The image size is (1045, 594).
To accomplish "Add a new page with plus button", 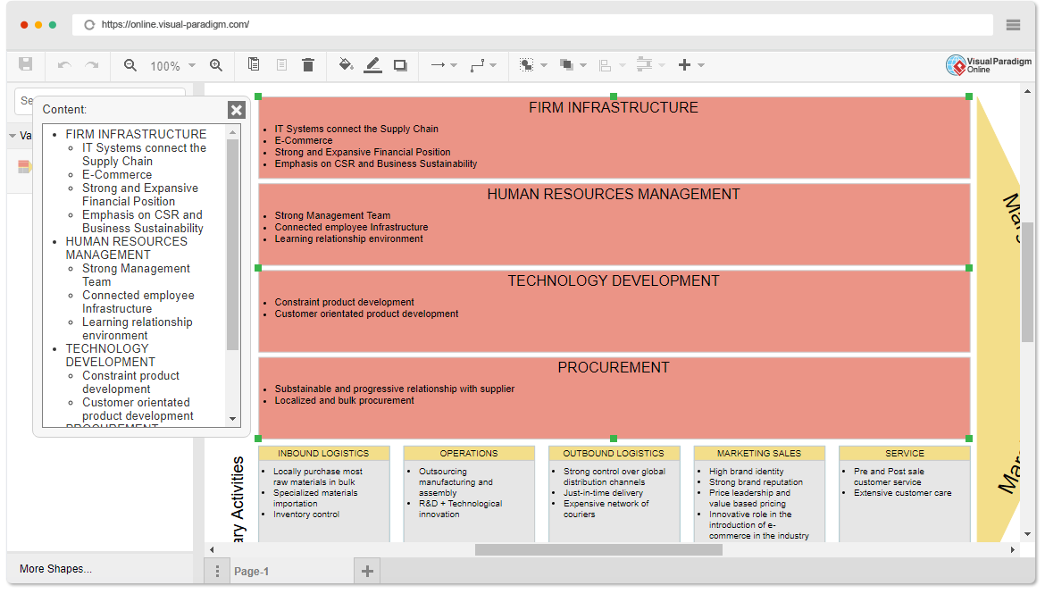I will pos(367,571).
